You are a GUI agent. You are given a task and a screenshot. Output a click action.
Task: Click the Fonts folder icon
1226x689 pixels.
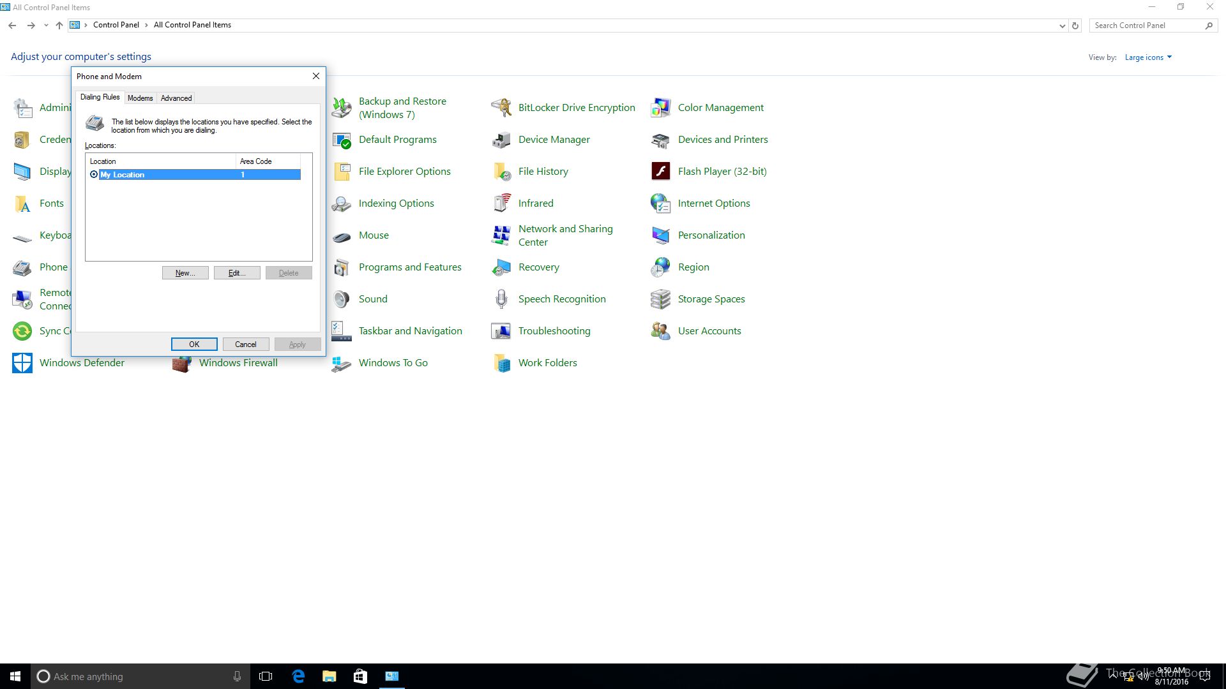[x=22, y=204]
